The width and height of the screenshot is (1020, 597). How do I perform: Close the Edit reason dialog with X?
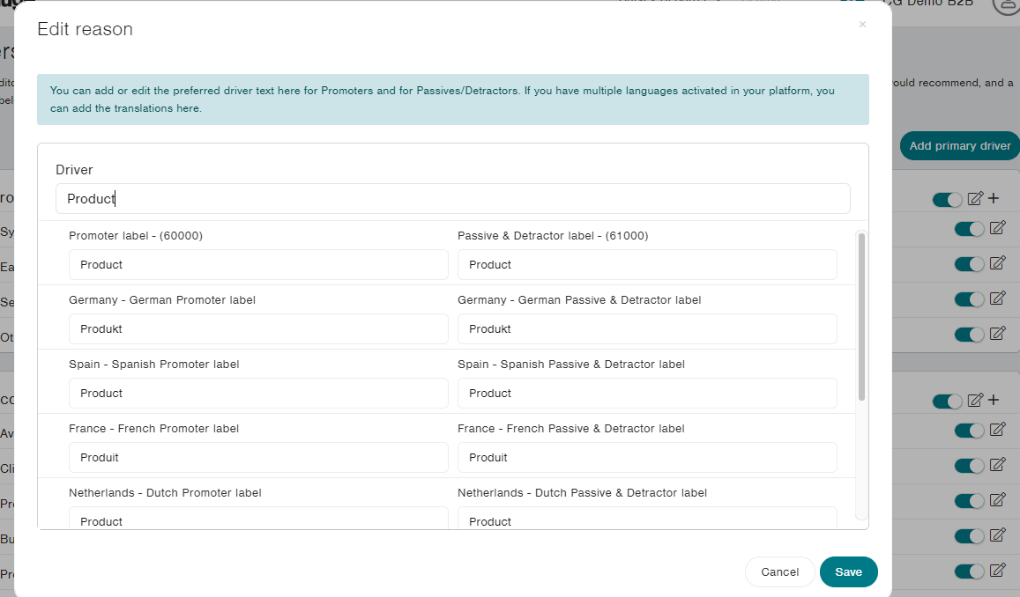point(862,25)
